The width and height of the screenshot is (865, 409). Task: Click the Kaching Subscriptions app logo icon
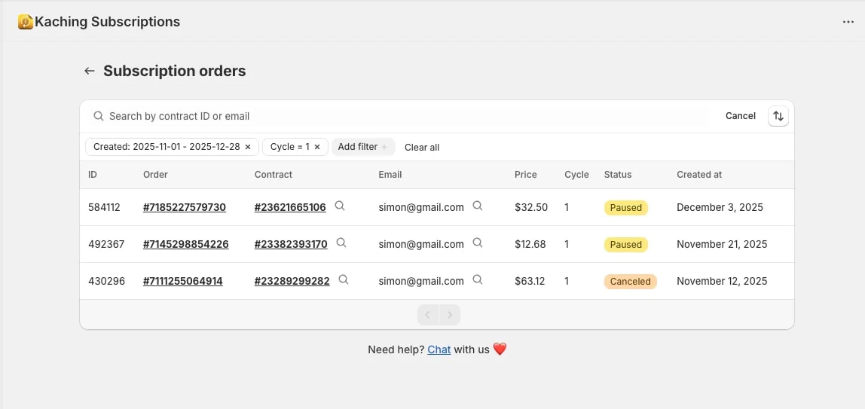click(26, 22)
